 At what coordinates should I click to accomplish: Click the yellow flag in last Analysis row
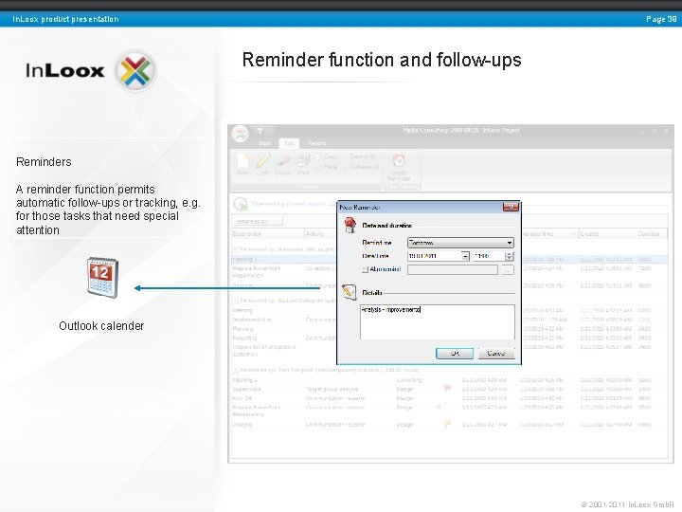tap(447, 423)
